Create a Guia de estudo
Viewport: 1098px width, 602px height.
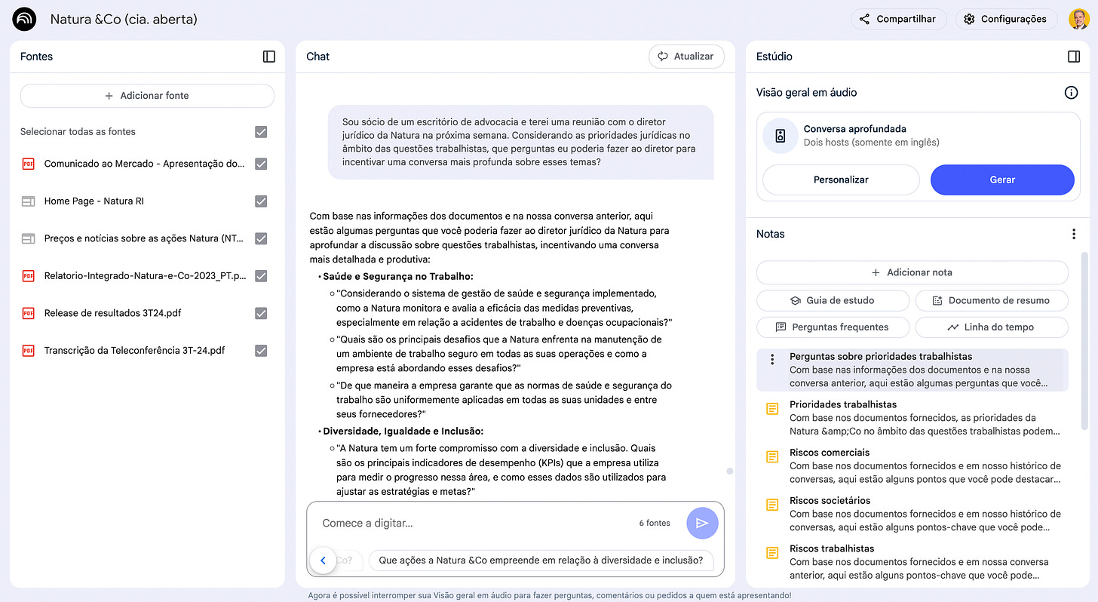click(x=833, y=300)
